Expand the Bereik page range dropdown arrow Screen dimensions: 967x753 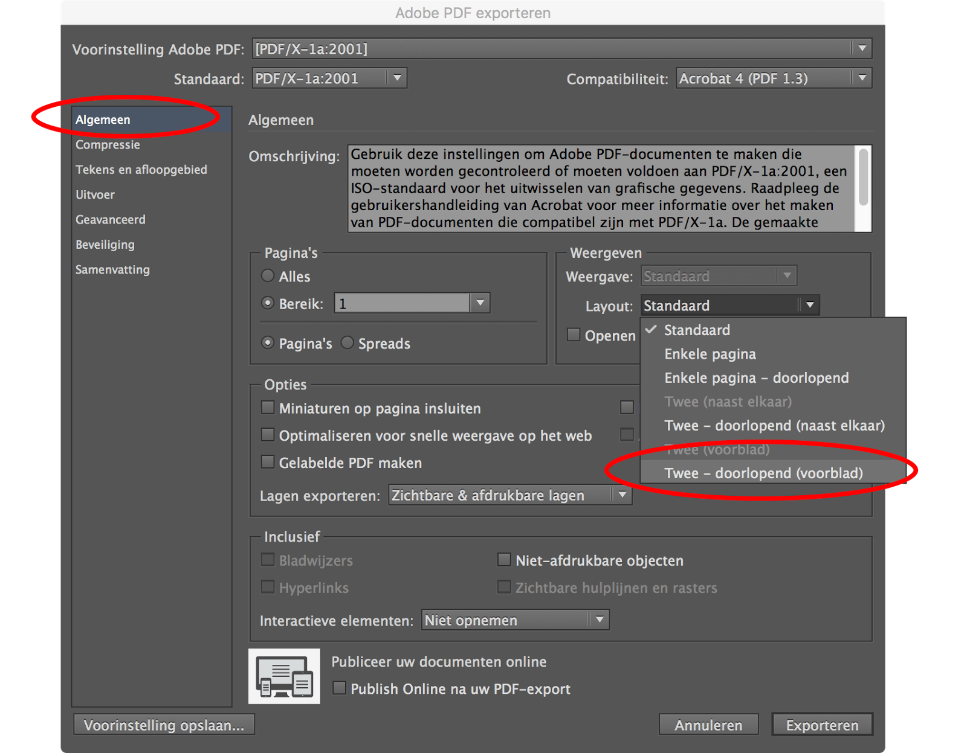tap(480, 303)
